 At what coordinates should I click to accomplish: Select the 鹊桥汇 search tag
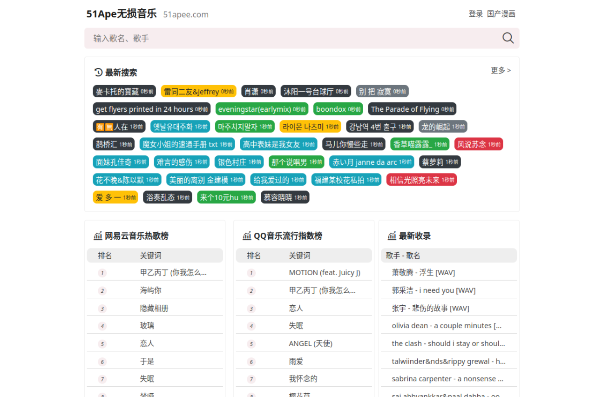coord(114,144)
